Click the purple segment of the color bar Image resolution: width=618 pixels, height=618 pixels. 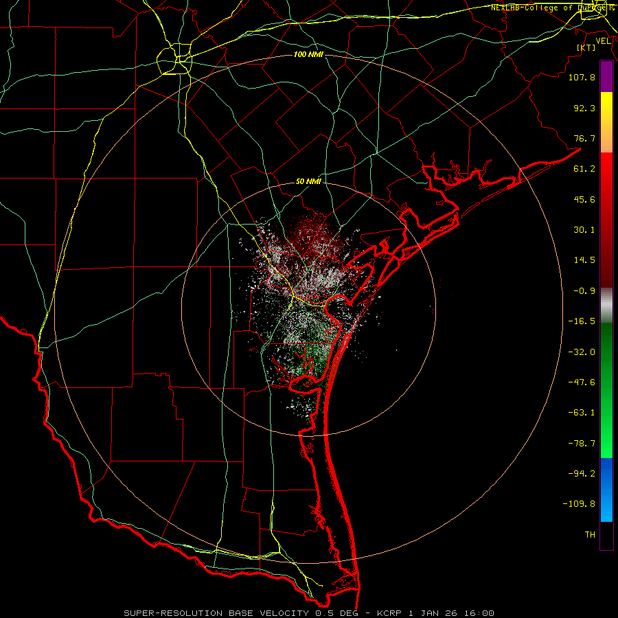pyautogui.click(x=606, y=76)
